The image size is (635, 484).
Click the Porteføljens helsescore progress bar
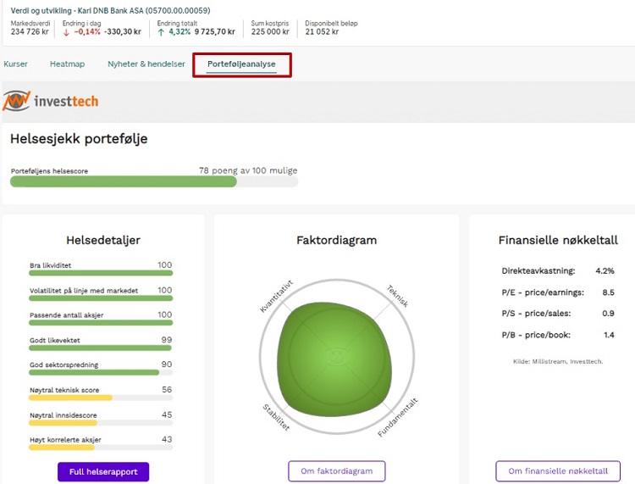(x=154, y=181)
